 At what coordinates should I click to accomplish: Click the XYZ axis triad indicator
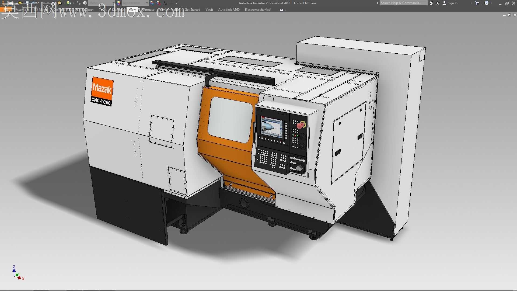point(18,273)
